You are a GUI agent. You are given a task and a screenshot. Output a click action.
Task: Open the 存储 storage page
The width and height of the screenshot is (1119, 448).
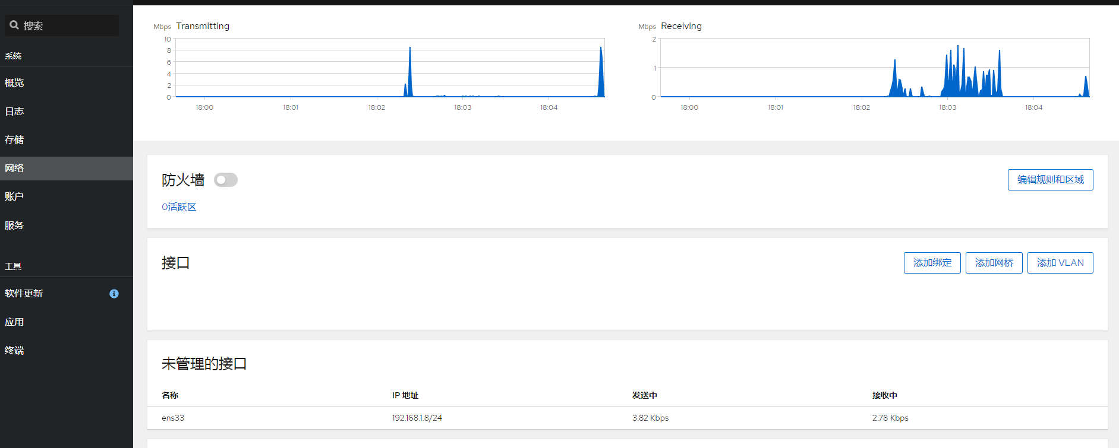(x=67, y=140)
